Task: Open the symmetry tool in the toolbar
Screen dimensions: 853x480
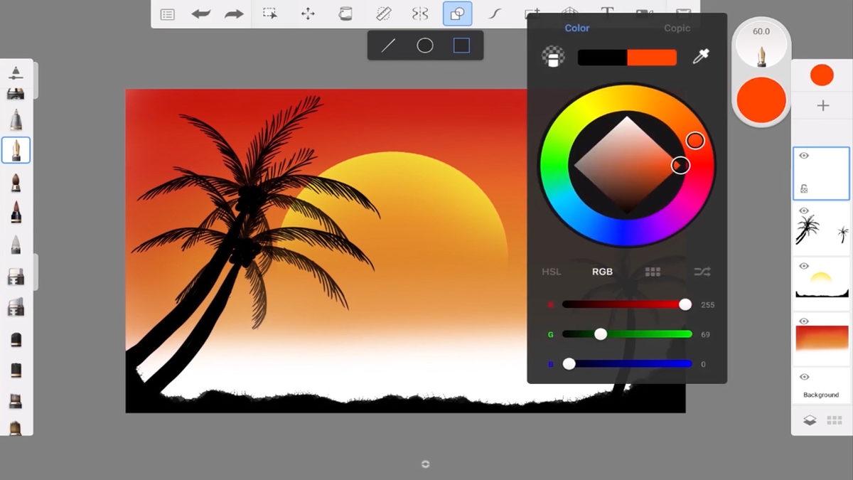Action: (x=420, y=14)
